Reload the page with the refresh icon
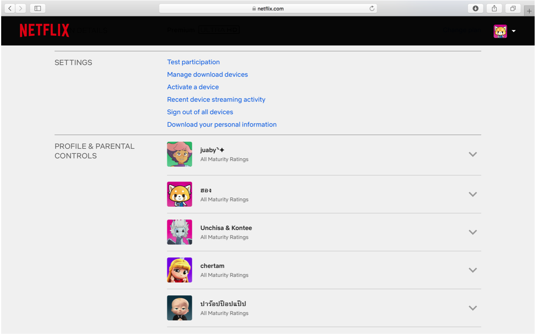The height and width of the screenshot is (335, 535). (372, 9)
